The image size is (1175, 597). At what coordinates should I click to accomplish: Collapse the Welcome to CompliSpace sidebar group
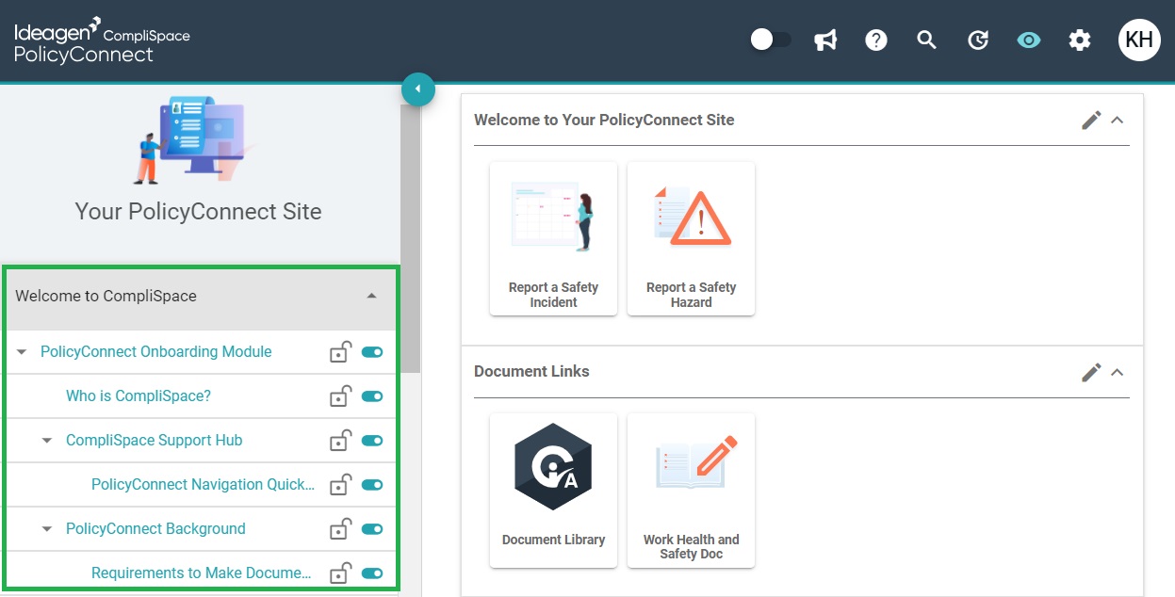click(x=371, y=296)
